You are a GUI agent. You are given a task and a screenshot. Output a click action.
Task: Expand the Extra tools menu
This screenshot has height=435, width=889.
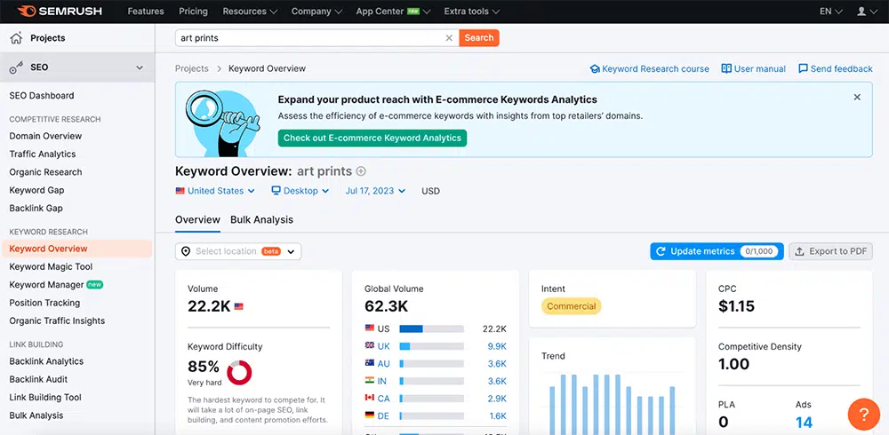point(472,12)
